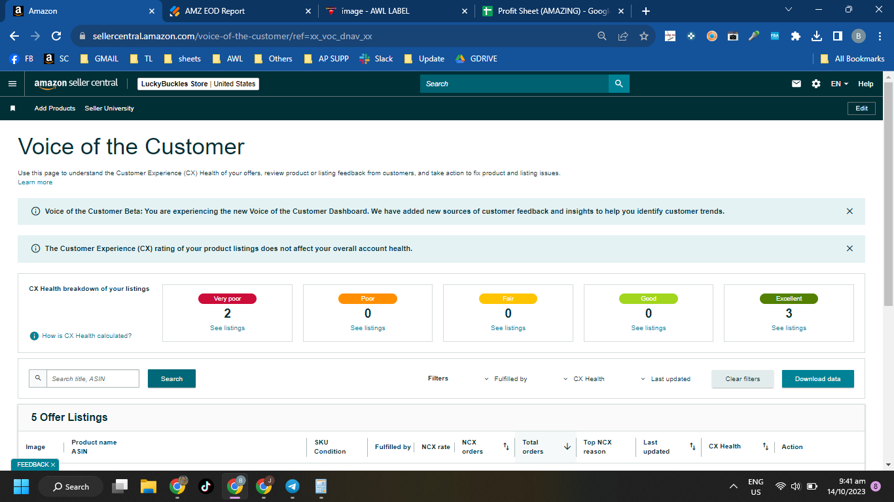Open the Add Products link
Screen dimensions: 894x502
tap(55, 109)
